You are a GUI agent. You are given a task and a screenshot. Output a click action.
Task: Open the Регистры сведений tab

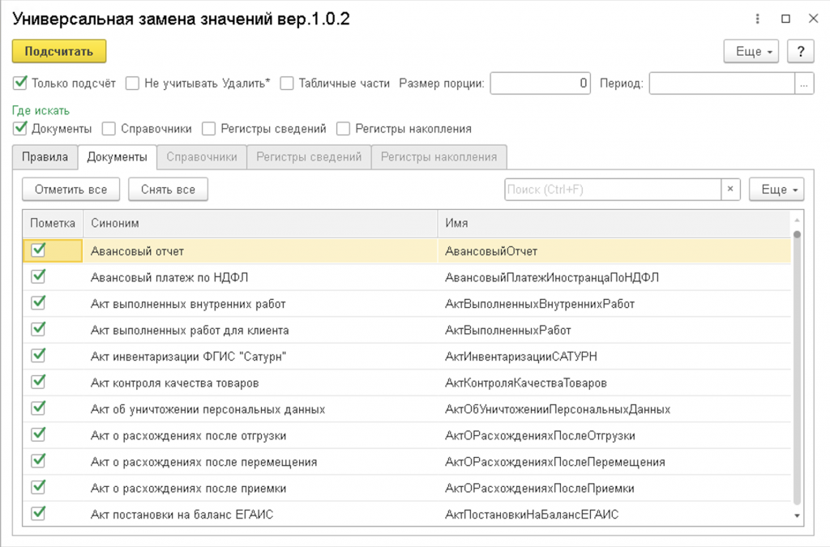point(309,157)
